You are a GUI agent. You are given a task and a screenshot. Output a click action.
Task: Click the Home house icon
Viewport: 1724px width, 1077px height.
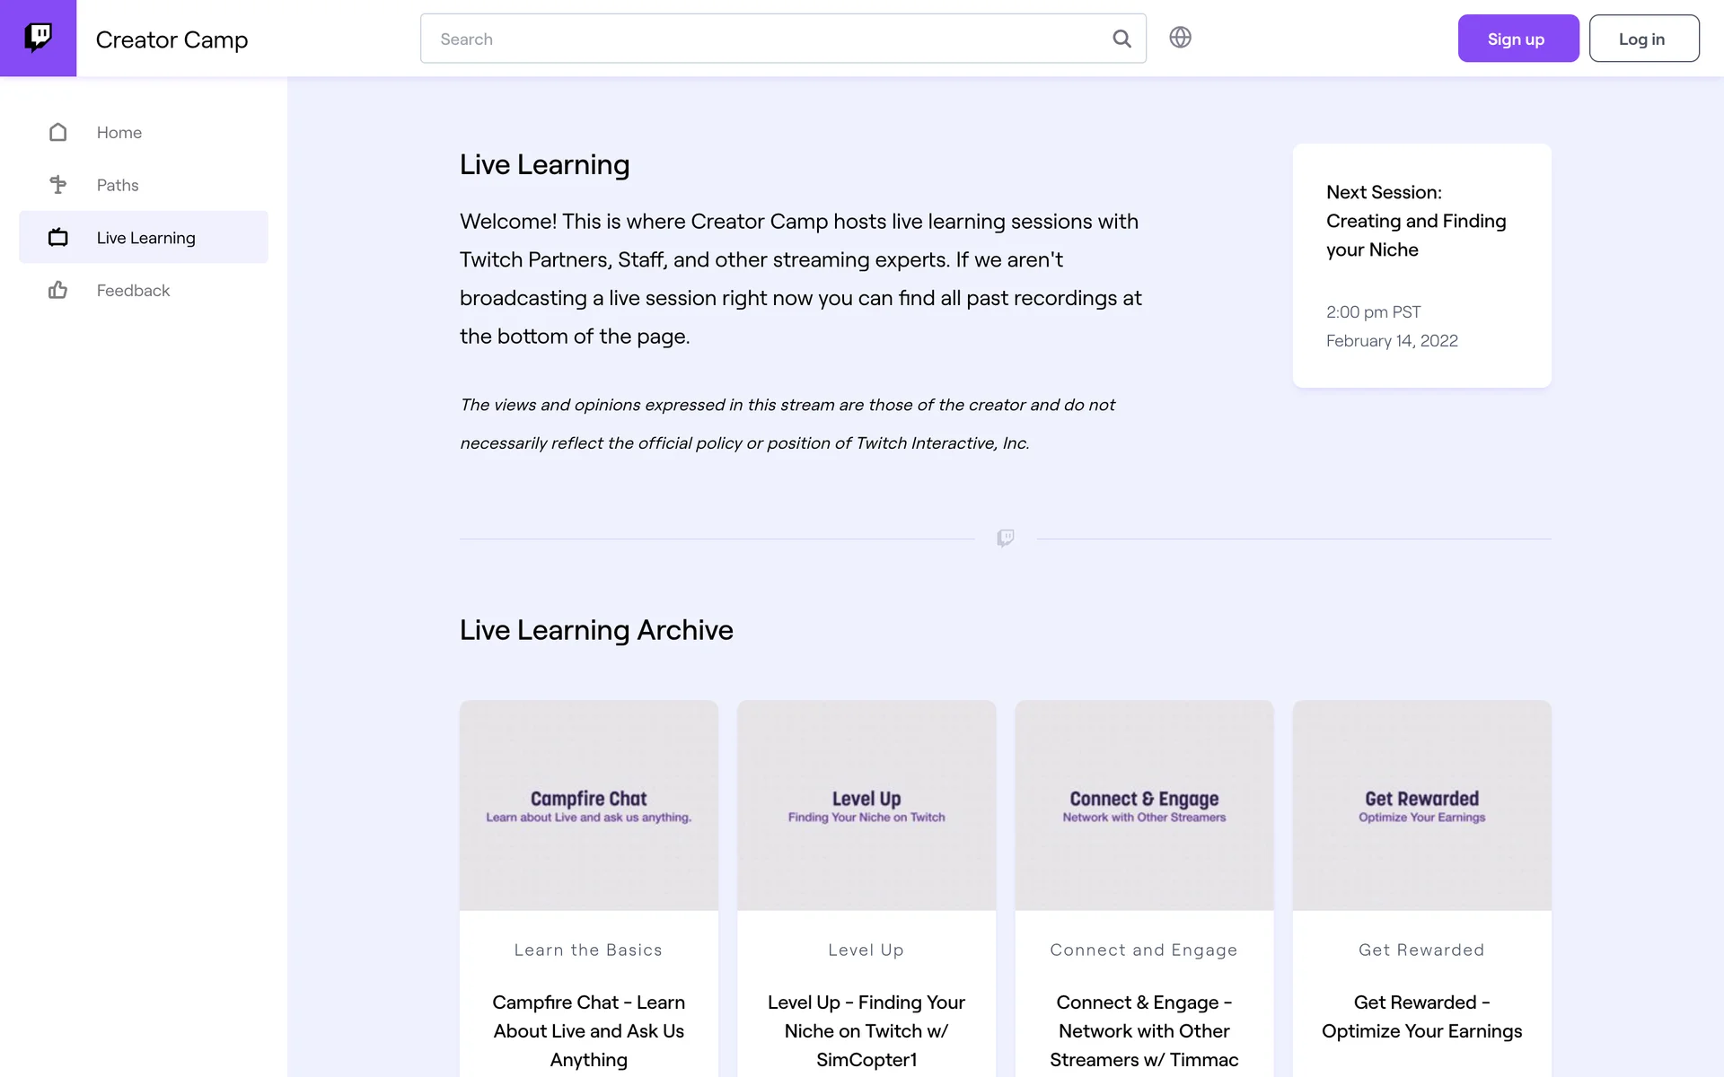[x=58, y=132]
